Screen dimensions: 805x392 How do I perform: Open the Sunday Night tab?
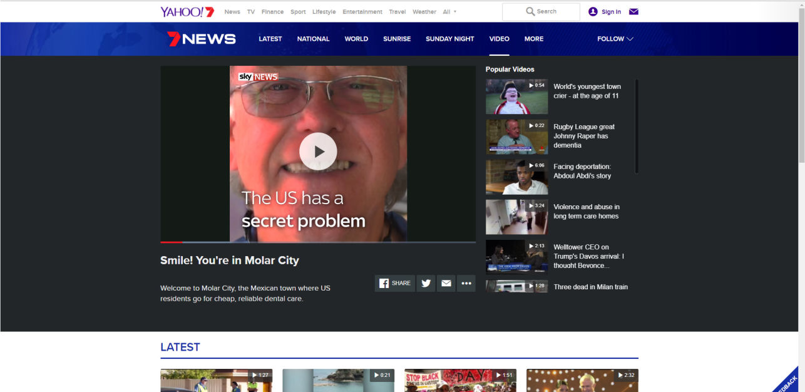click(x=449, y=39)
